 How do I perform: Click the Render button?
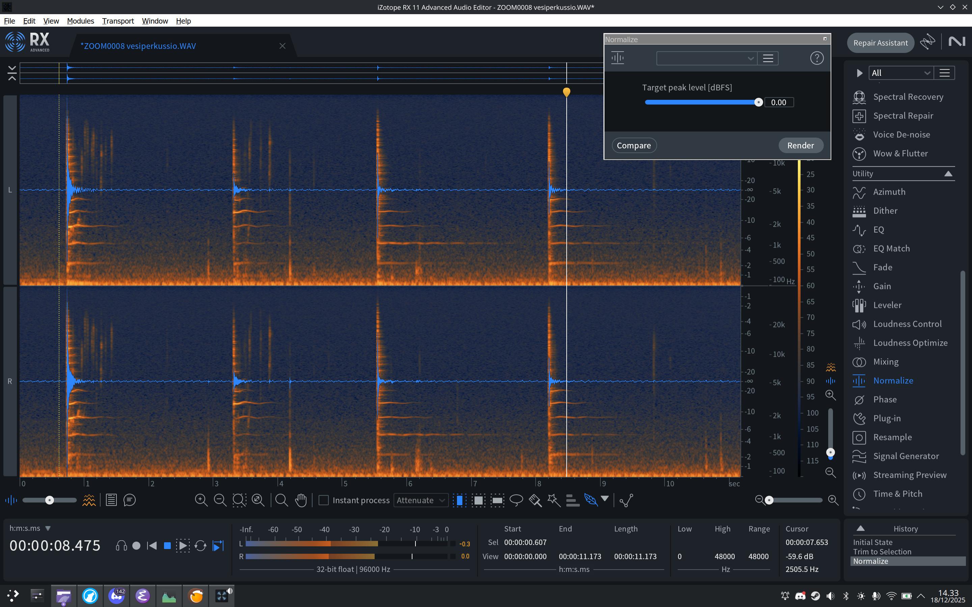800,145
